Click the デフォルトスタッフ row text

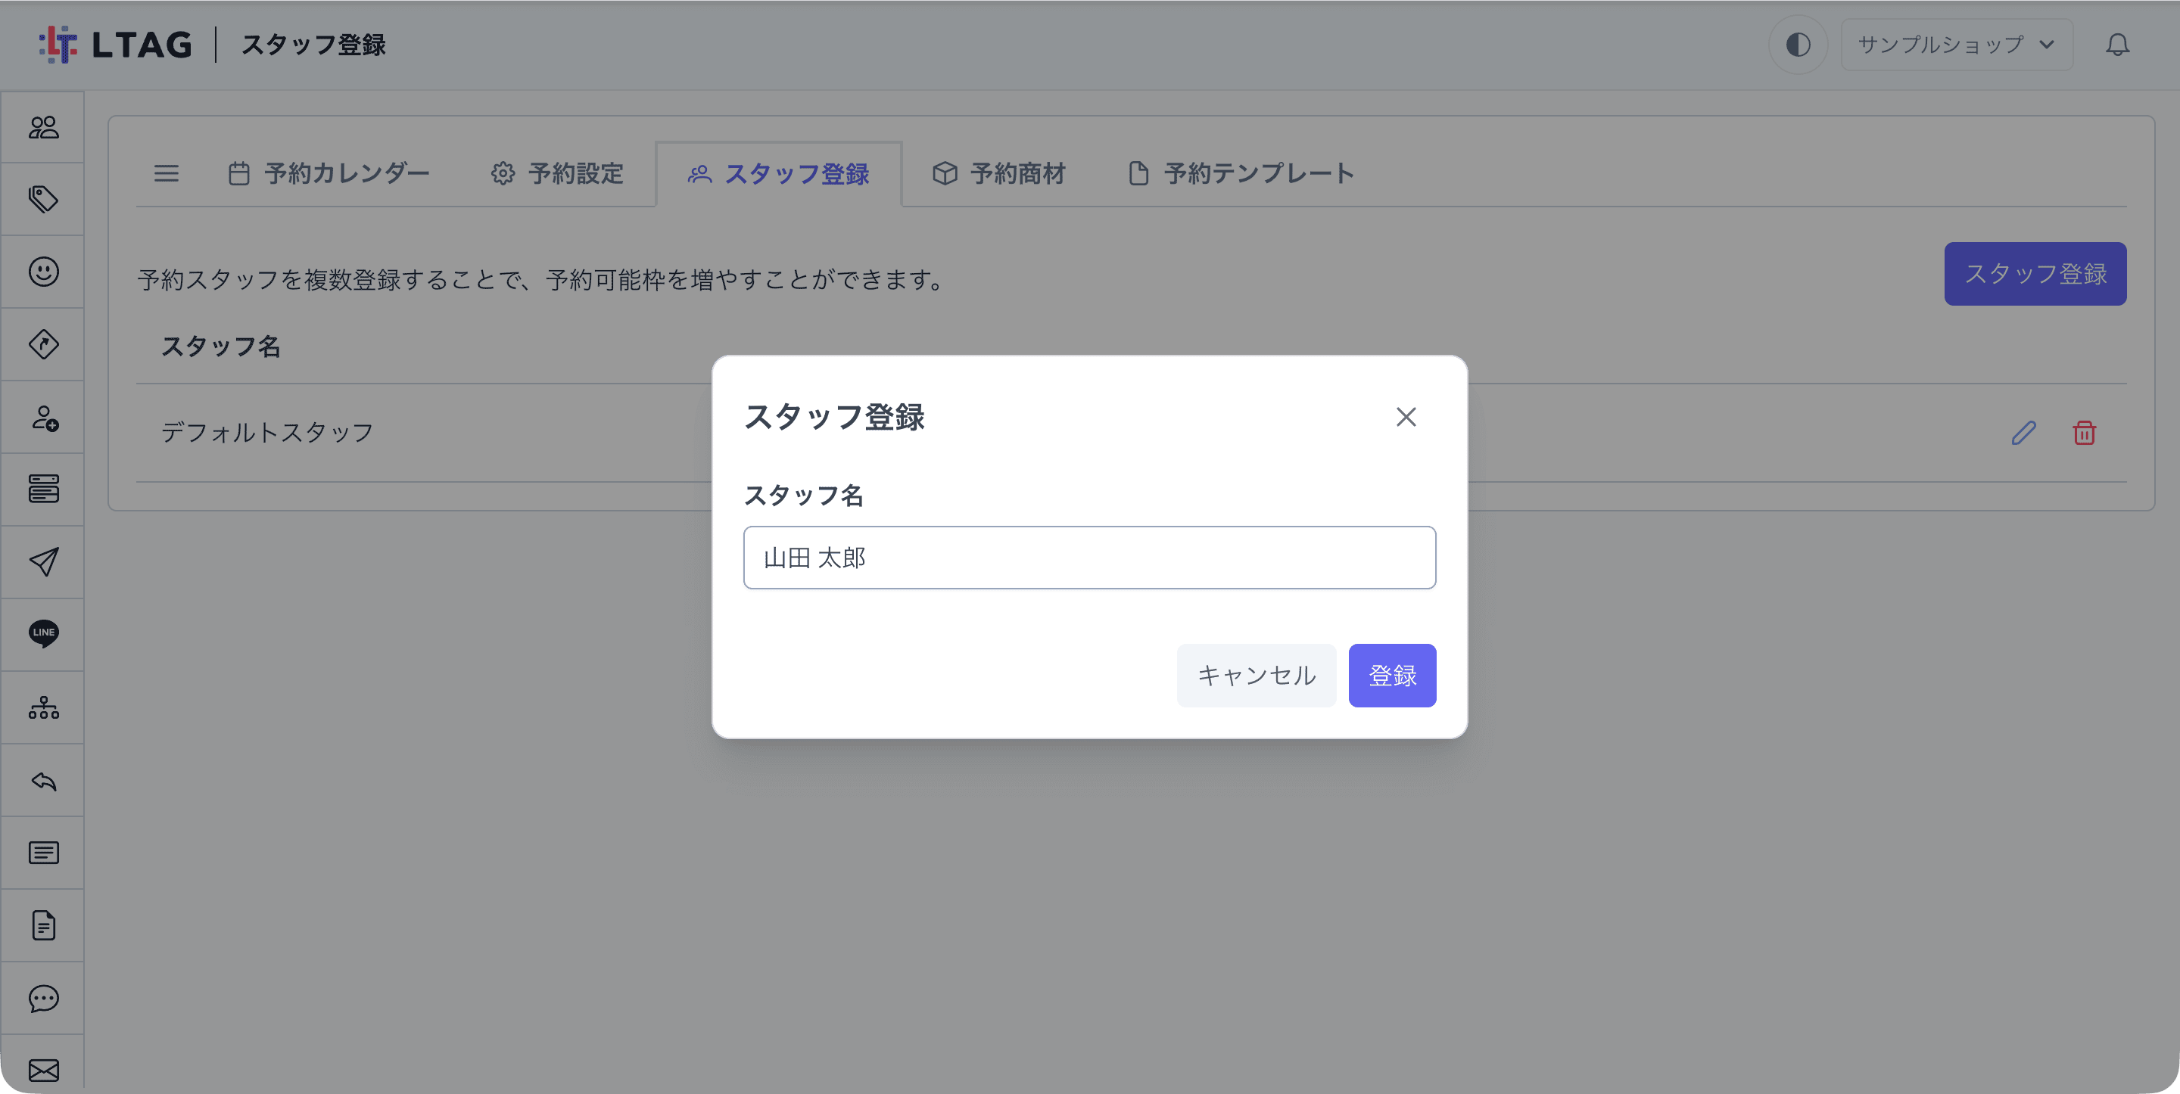tap(267, 432)
